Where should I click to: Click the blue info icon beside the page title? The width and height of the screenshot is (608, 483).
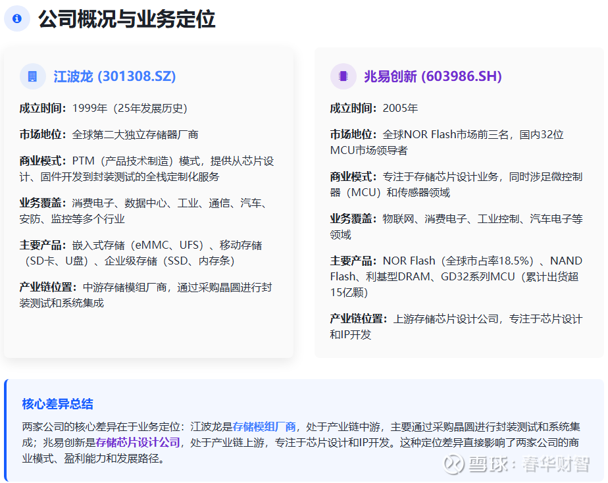point(16,19)
